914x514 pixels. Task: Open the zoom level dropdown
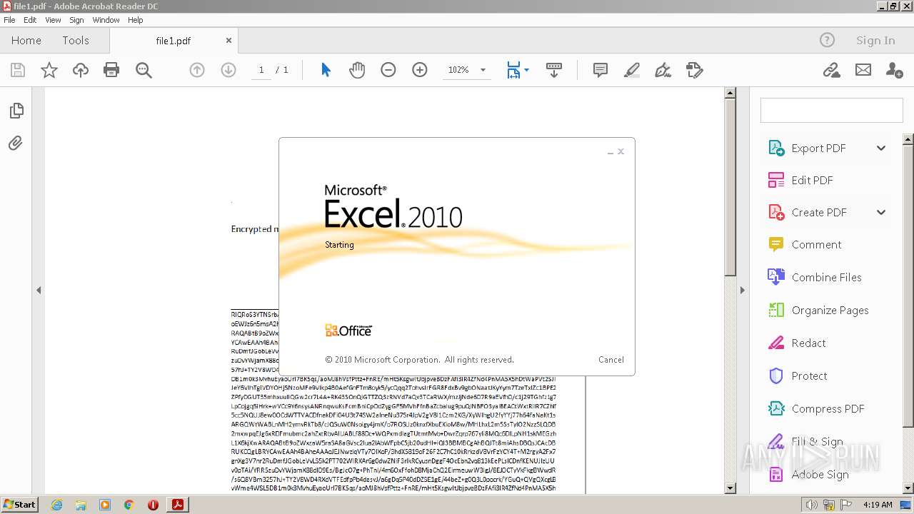click(x=483, y=70)
